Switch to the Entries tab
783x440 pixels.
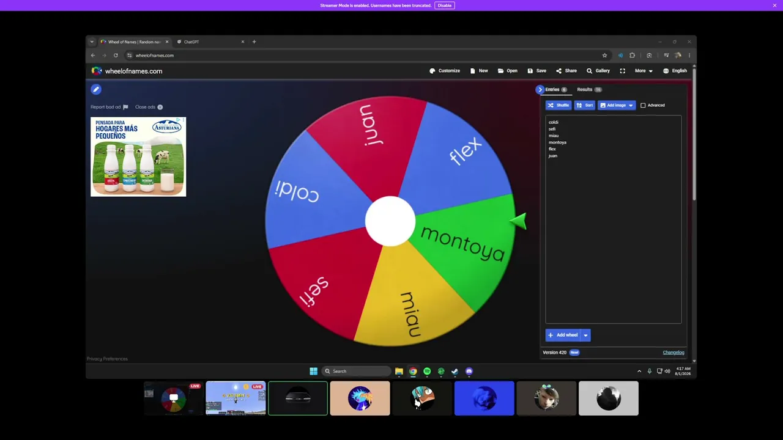555,90
